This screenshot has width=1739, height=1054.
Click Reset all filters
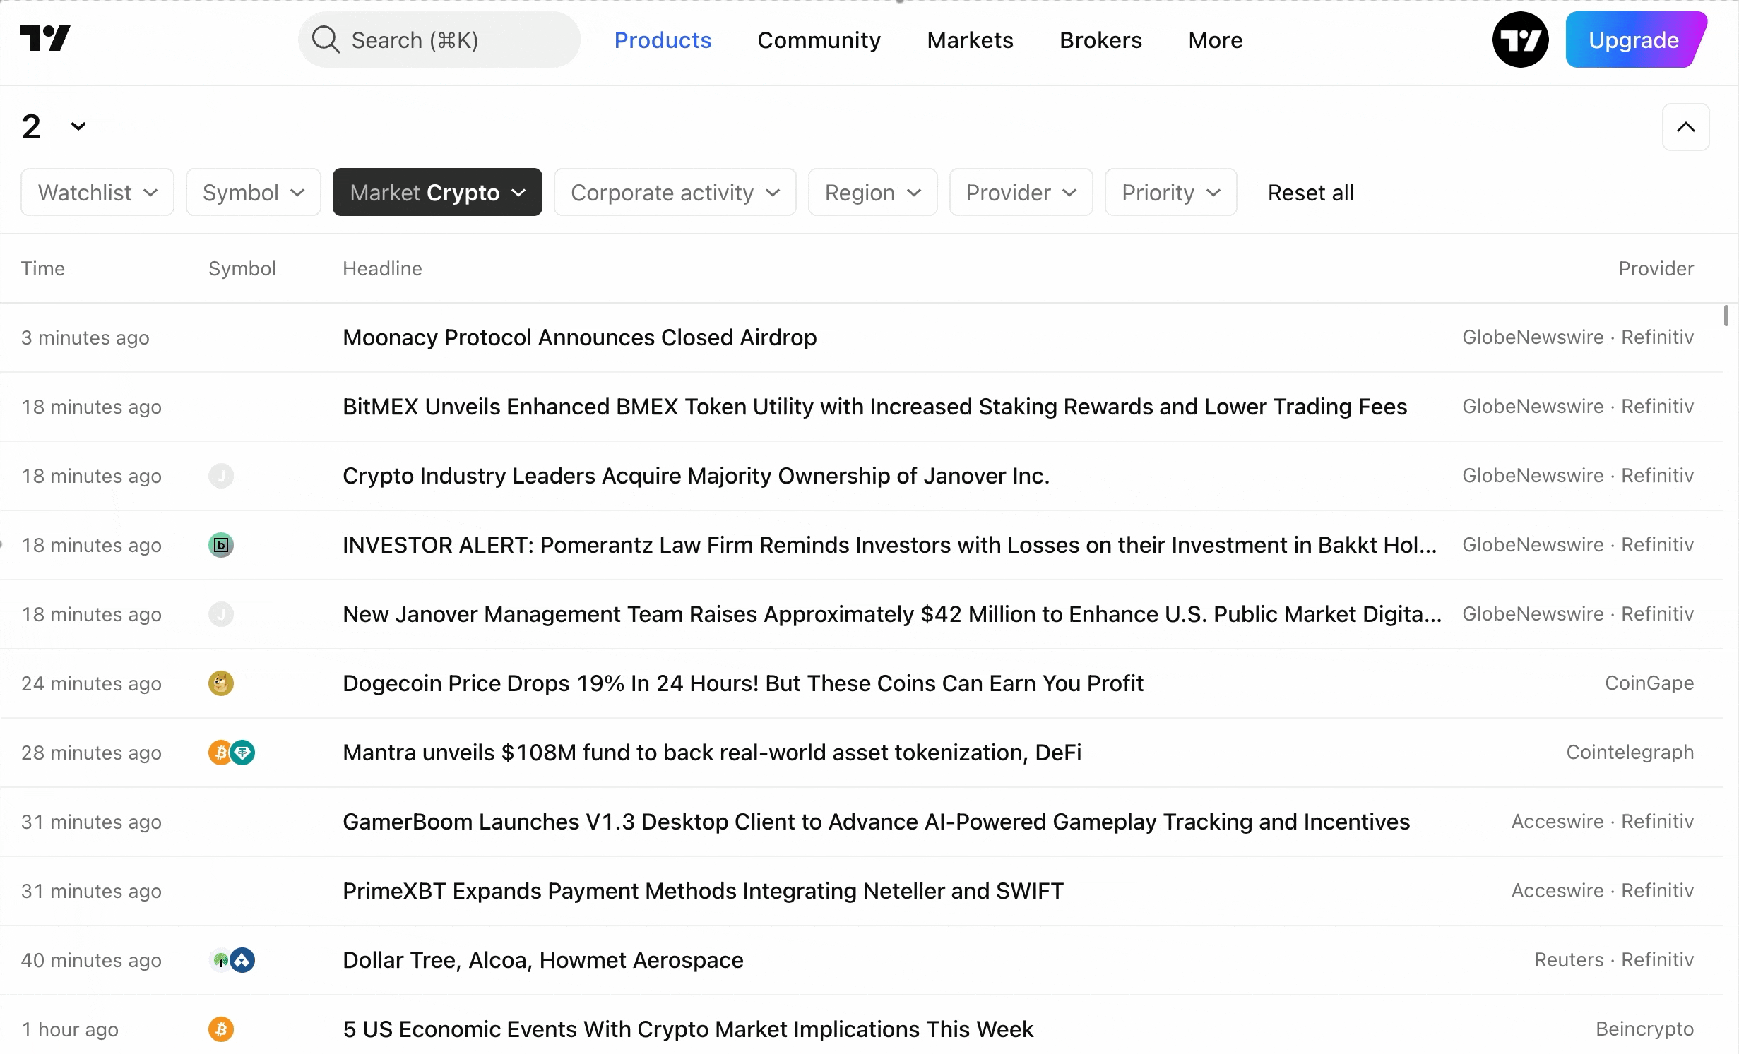(x=1310, y=192)
